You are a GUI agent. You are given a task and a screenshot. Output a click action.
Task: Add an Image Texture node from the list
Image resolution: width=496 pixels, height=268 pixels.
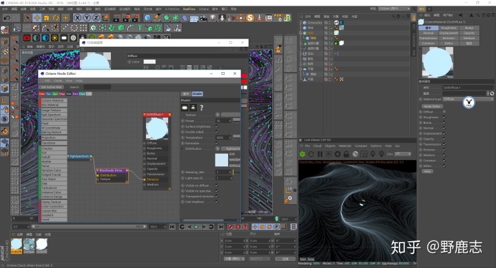coord(54,110)
